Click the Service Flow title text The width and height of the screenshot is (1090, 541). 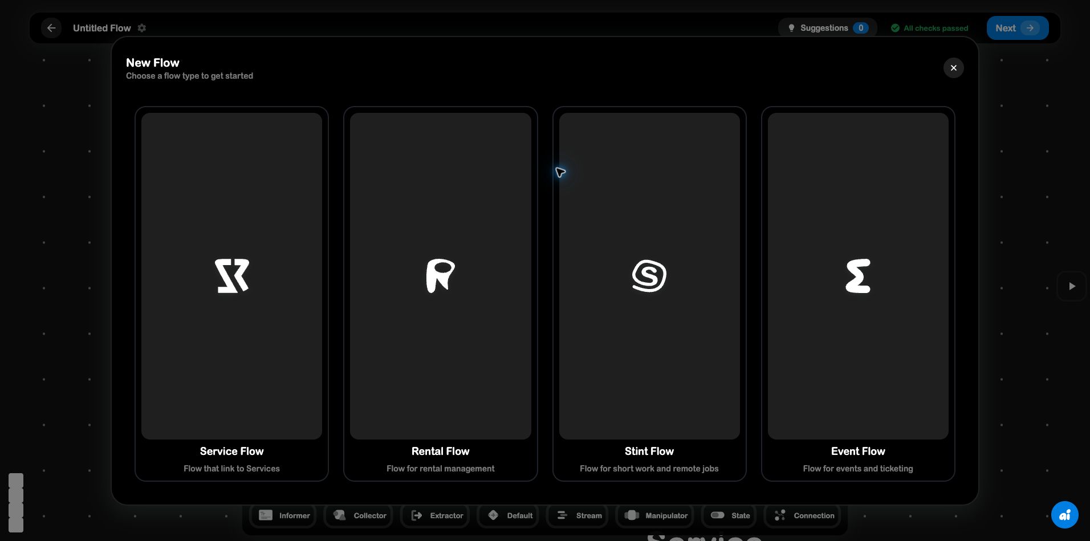point(231,451)
